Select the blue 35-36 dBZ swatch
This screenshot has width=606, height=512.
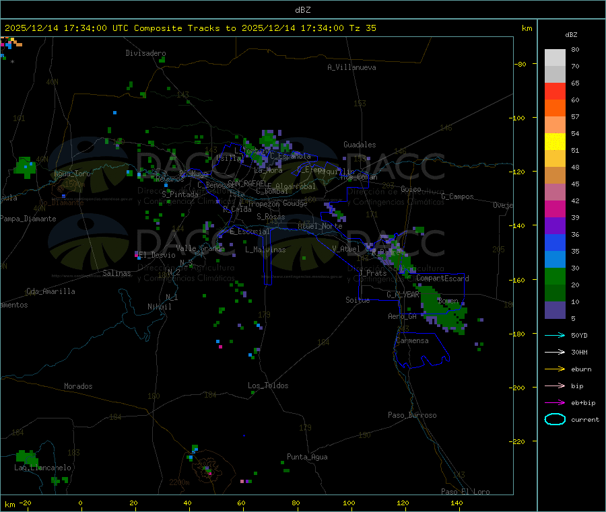coord(555,242)
